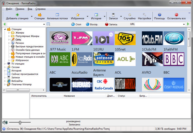Click the red Stop All button icon
The height and width of the screenshot is (133, 193).
coord(176,15)
